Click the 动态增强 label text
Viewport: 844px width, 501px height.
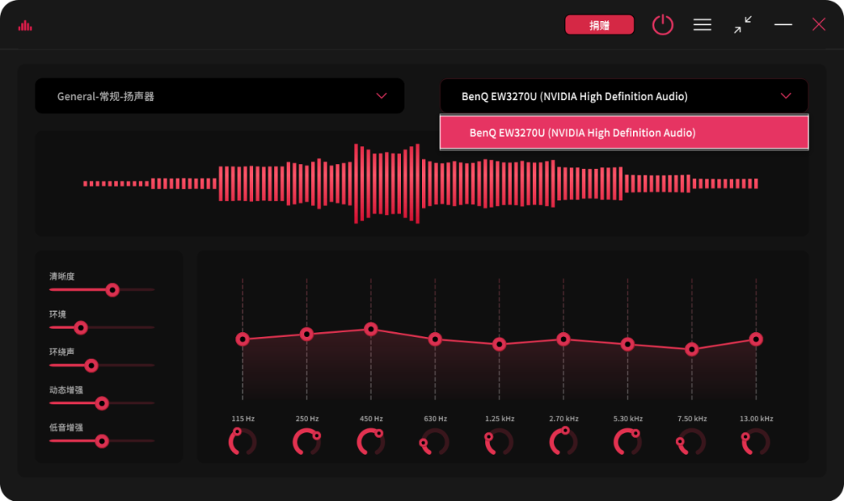66,389
